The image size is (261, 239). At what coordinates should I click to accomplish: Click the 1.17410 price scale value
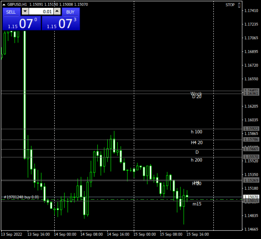(251, 11)
